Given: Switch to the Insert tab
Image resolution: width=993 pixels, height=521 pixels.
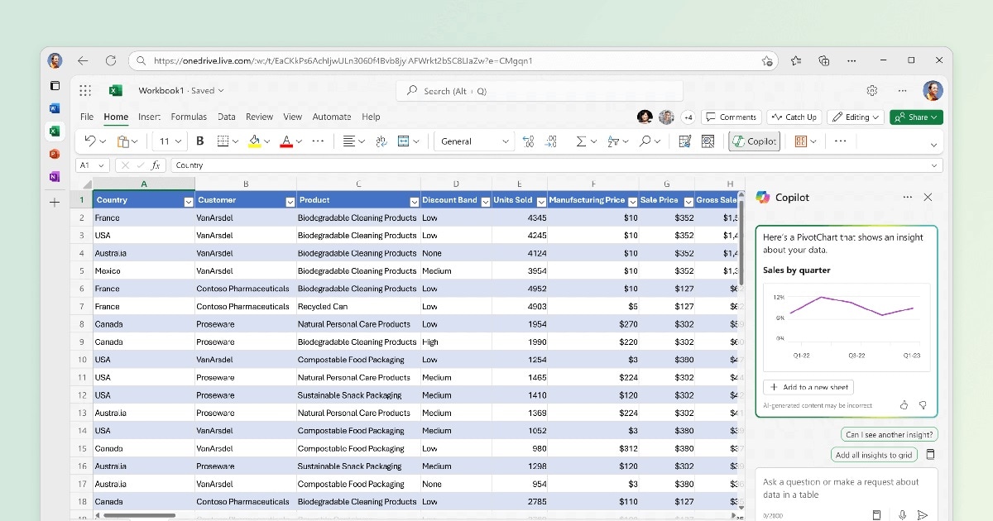Looking at the screenshot, I should 149,117.
